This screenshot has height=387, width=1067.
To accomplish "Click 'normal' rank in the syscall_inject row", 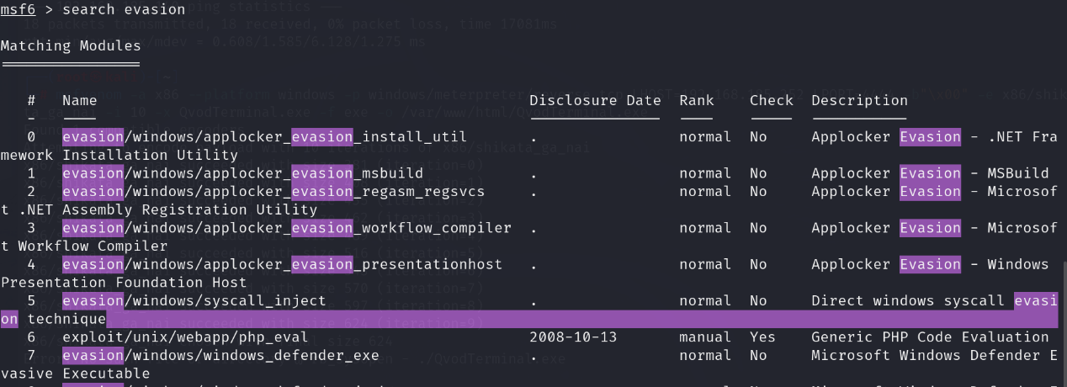I will 706,300.
